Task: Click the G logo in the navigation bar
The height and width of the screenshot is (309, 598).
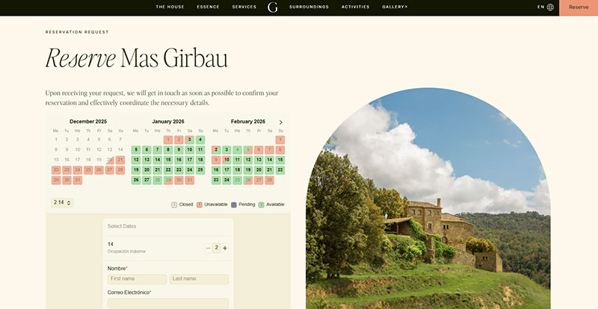Action: (x=272, y=7)
